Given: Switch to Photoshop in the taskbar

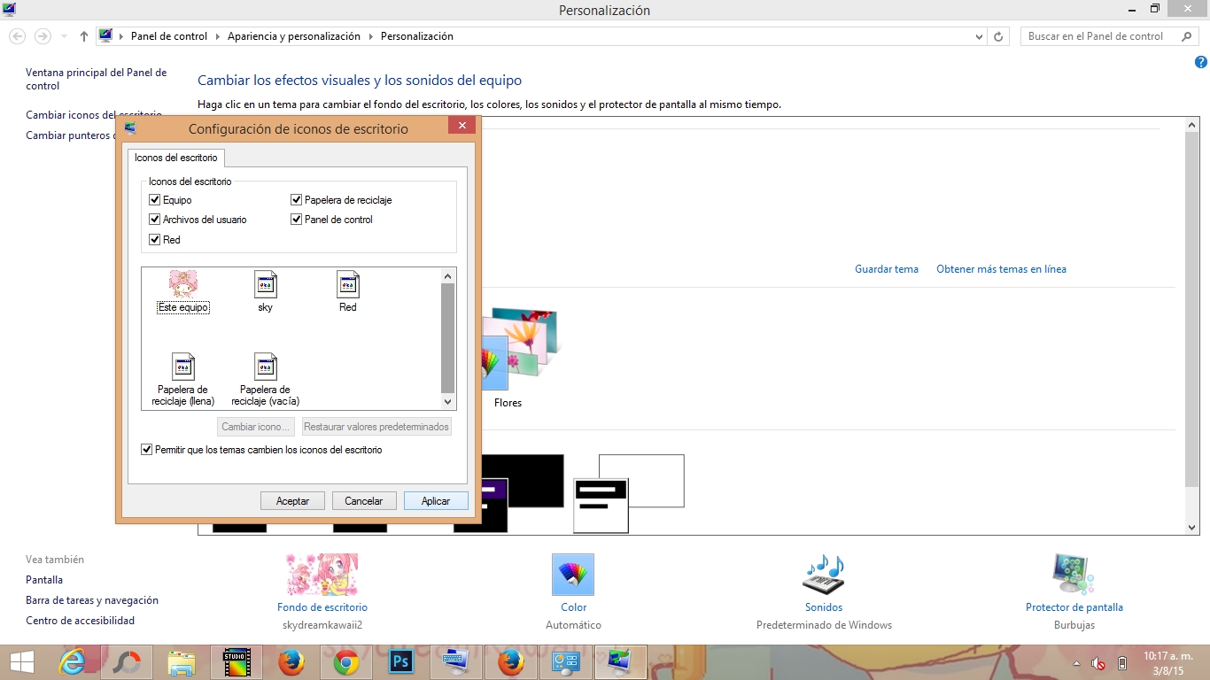Looking at the screenshot, I should [400, 662].
